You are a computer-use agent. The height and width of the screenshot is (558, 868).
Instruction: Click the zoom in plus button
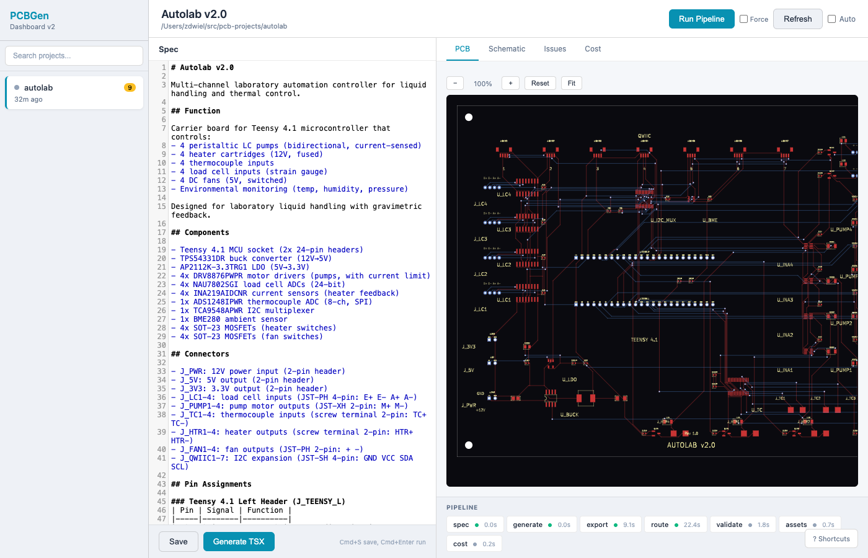(x=510, y=83)
